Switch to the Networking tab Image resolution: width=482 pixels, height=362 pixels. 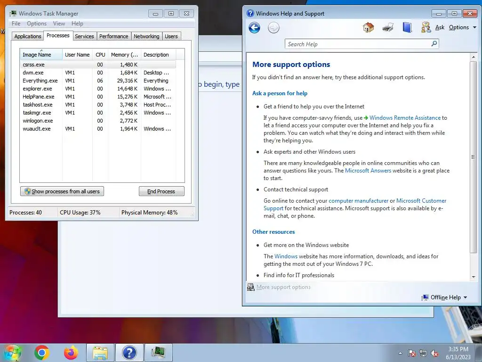coord(146,36)
